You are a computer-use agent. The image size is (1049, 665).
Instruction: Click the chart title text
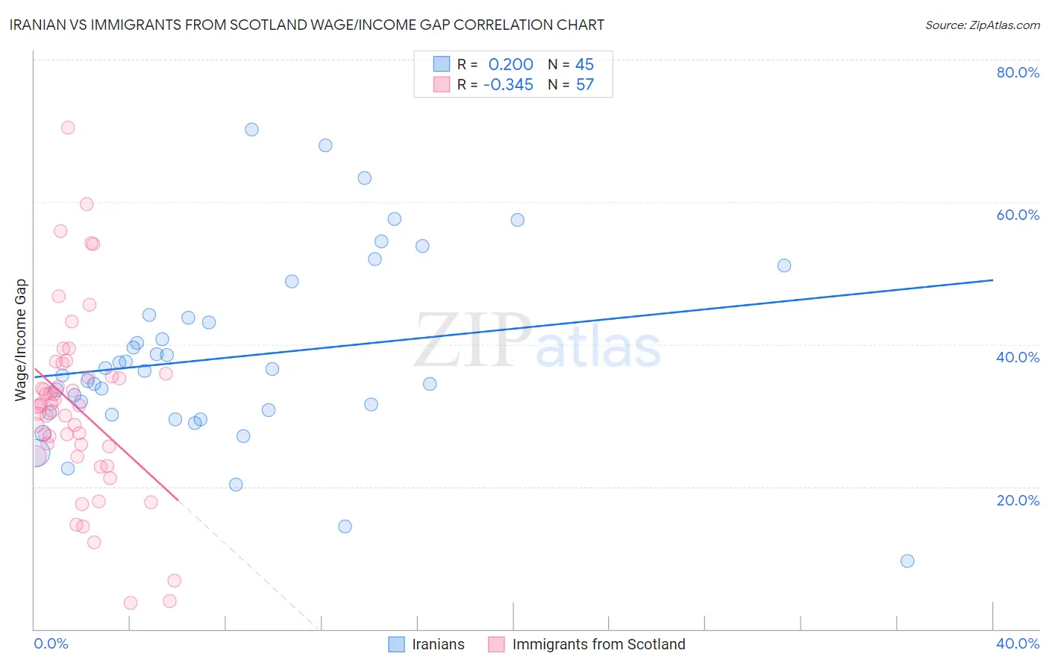tap(307, 25)
